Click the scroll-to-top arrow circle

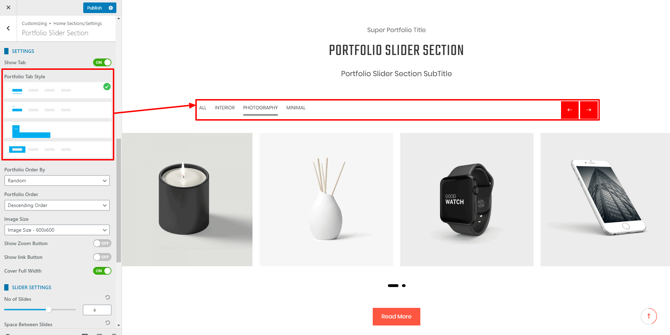649,316
